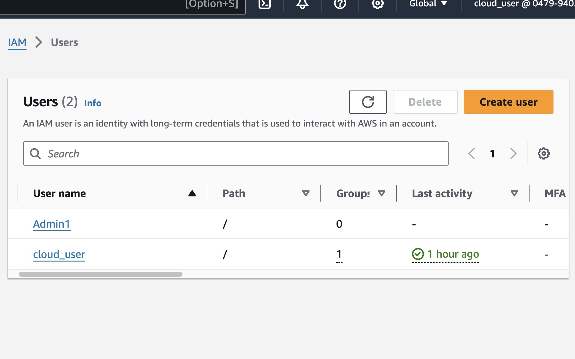
Task: Click the refresh users button
Action: 368,102
